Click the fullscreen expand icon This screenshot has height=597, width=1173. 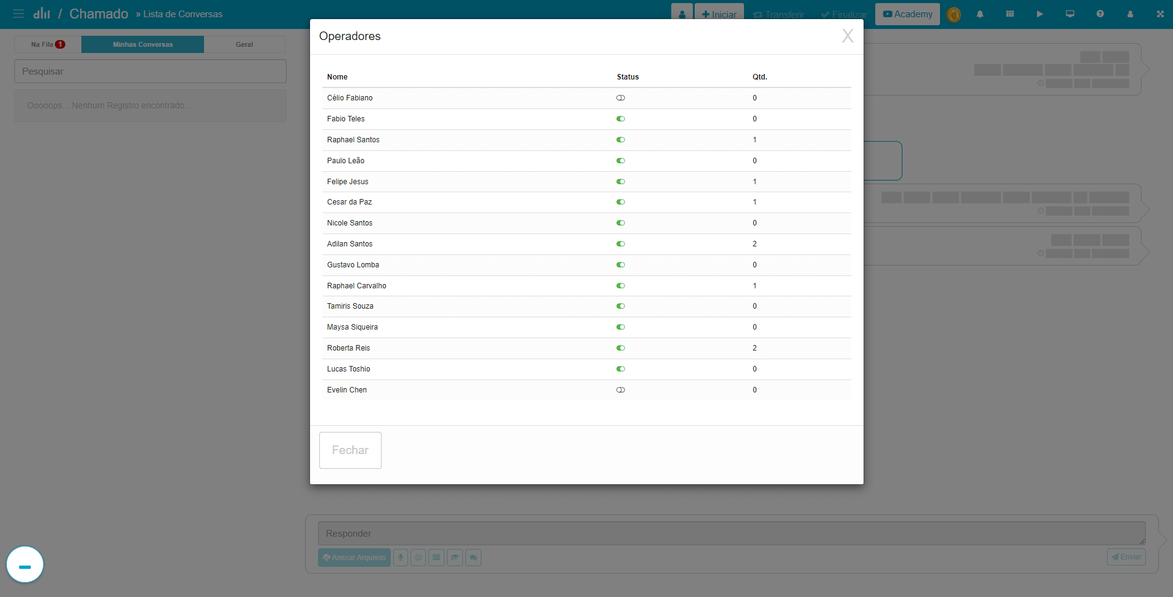tap(1160, 14)
